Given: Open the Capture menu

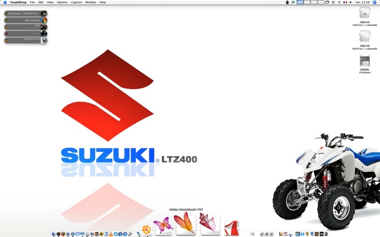Looking at the screenshot, I should point(76,2).
